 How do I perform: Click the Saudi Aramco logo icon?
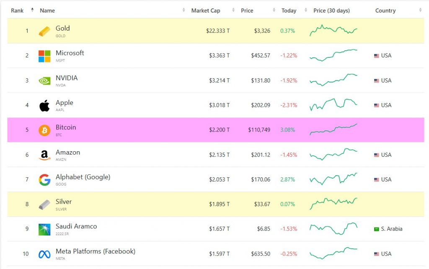click(x=44, y=229)
